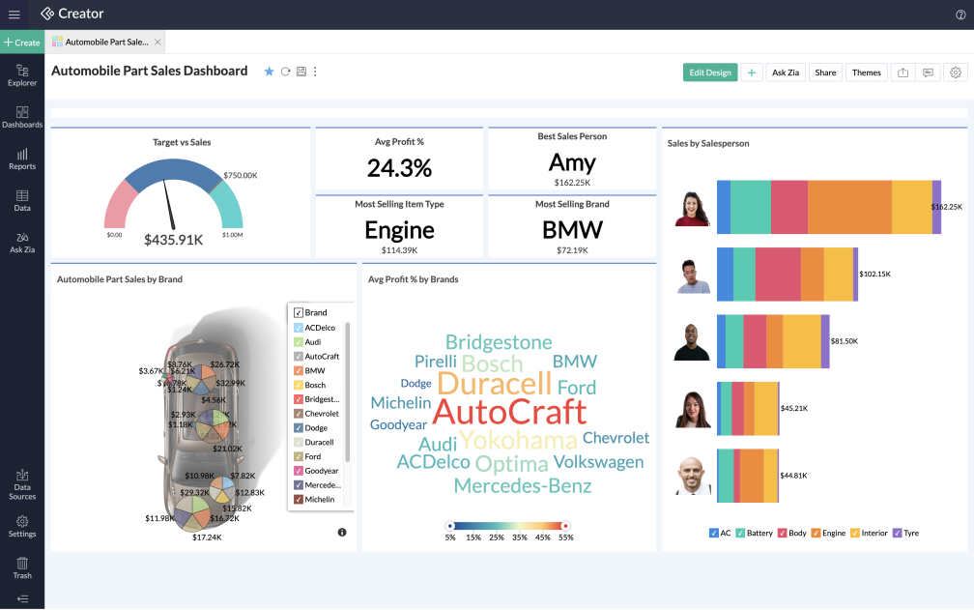Mark dashboard as favorite with star
This screenshot has width=974, height=610.
269,72
